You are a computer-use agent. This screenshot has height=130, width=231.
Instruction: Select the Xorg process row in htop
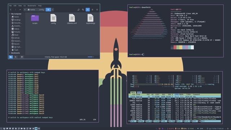tap(175, 103)
